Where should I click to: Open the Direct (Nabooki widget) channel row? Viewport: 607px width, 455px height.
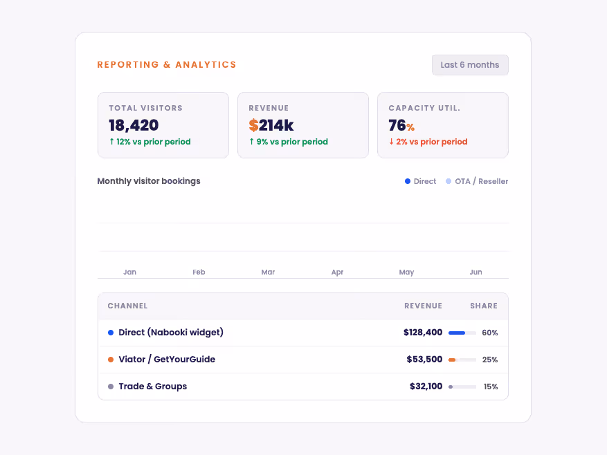click(x=303, y=333)
